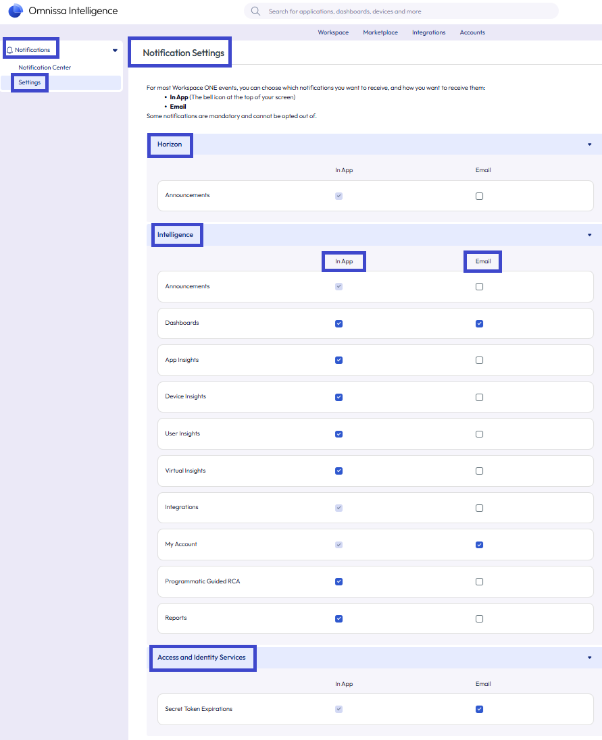Uncheck In App for Device Insights

tap(338, 398)
